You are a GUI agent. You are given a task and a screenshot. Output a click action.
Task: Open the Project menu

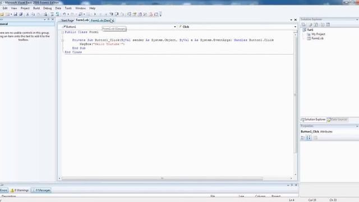tap(25, 8)
